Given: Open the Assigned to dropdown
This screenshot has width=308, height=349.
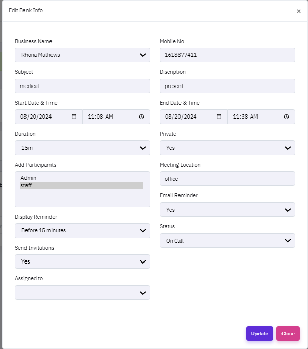Looking at the screenshot, I should point(82,293).
